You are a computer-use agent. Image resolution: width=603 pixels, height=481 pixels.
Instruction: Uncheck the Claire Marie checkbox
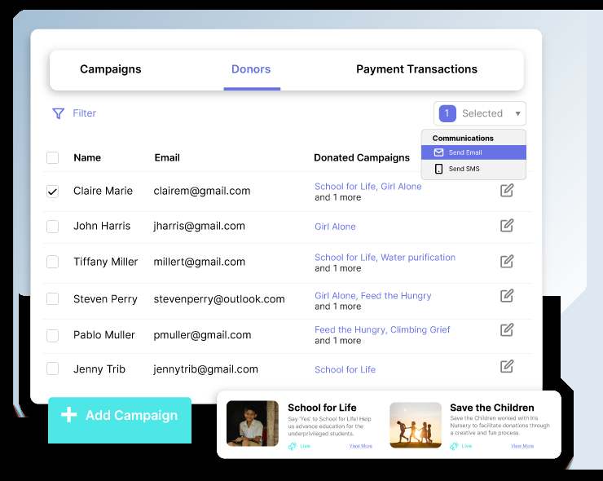tap(52, 192)
